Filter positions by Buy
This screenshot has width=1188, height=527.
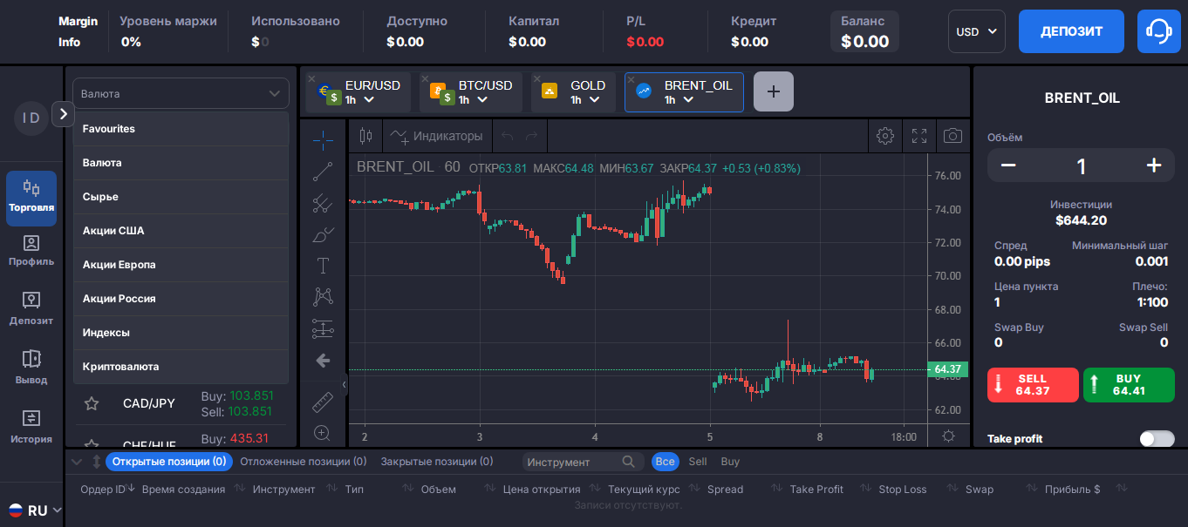pos(730,462)
